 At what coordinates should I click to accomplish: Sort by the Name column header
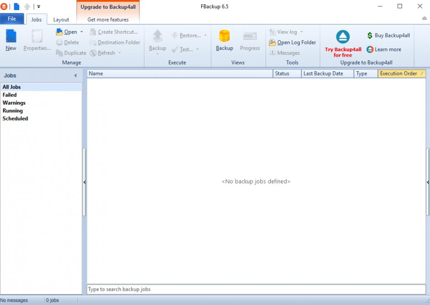180,74
